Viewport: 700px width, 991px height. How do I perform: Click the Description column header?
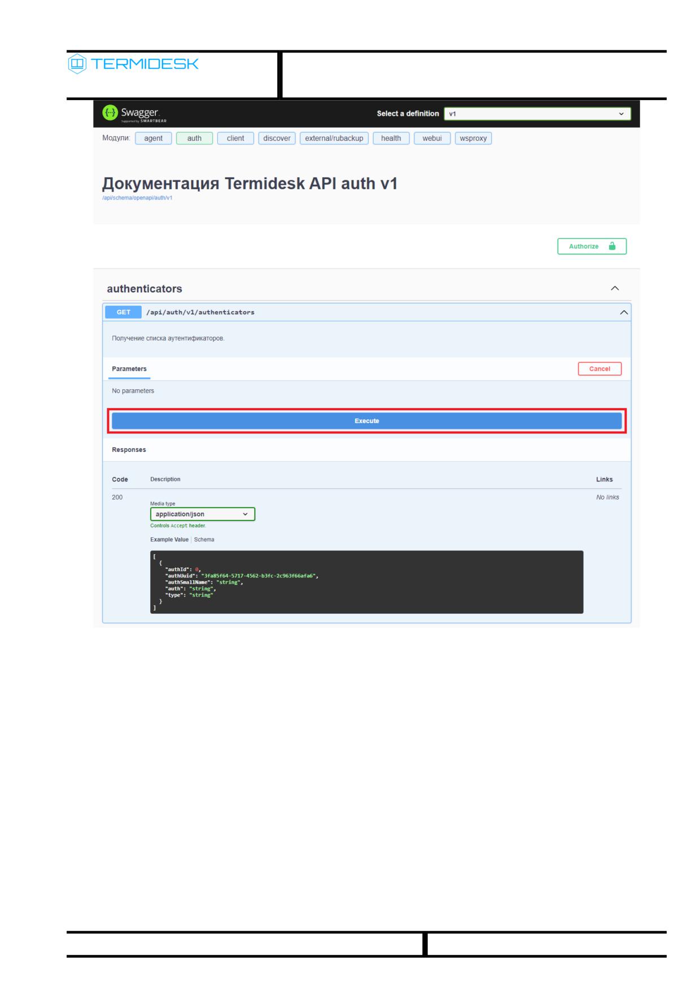click(x=165, y=479)
